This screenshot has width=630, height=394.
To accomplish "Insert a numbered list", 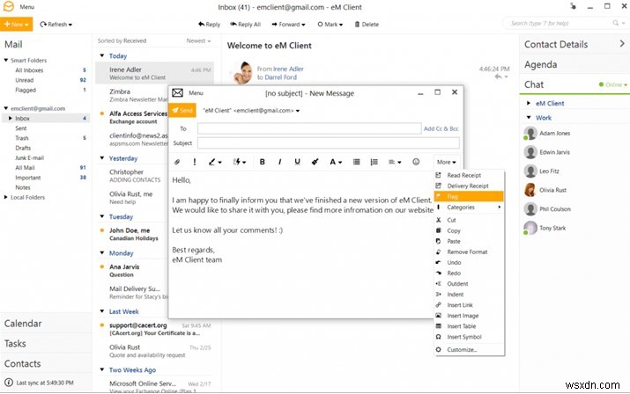I will (x=374, y=162).
